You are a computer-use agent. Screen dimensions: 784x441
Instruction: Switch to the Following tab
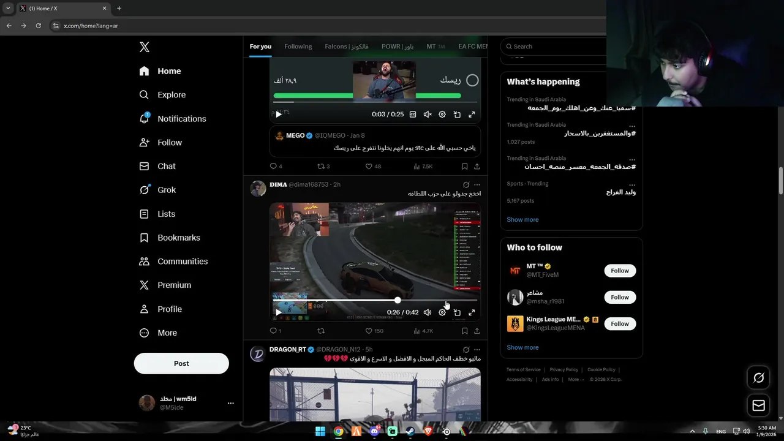(298, 47)
